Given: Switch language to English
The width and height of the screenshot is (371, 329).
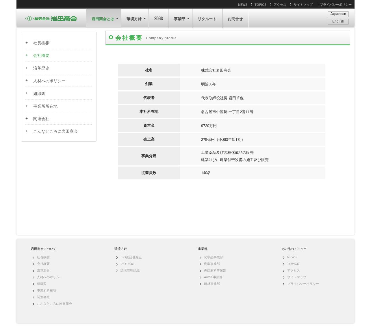Looking at the screenshot, I should 338,21.
